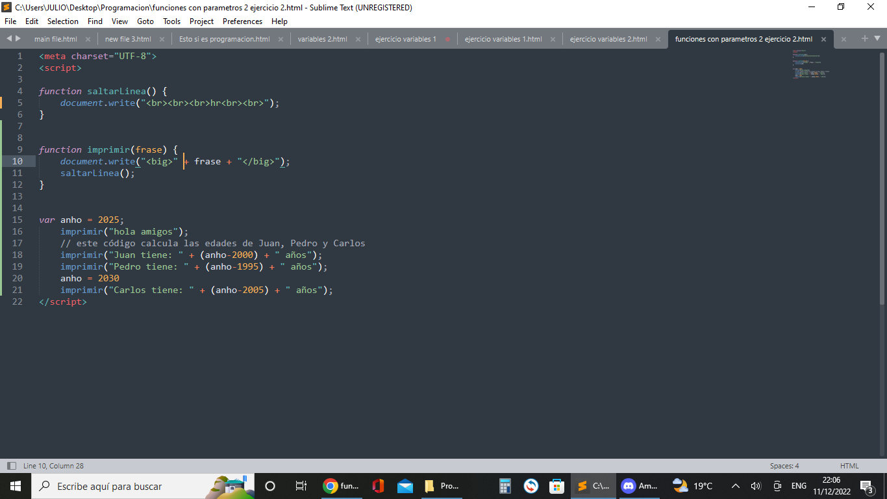Add a new tab with the plus button
The image size is (887, 499).
(865, 38)
